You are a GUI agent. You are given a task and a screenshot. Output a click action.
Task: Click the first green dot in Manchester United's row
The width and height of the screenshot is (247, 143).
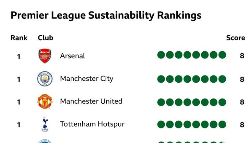(x=161, y=102)
